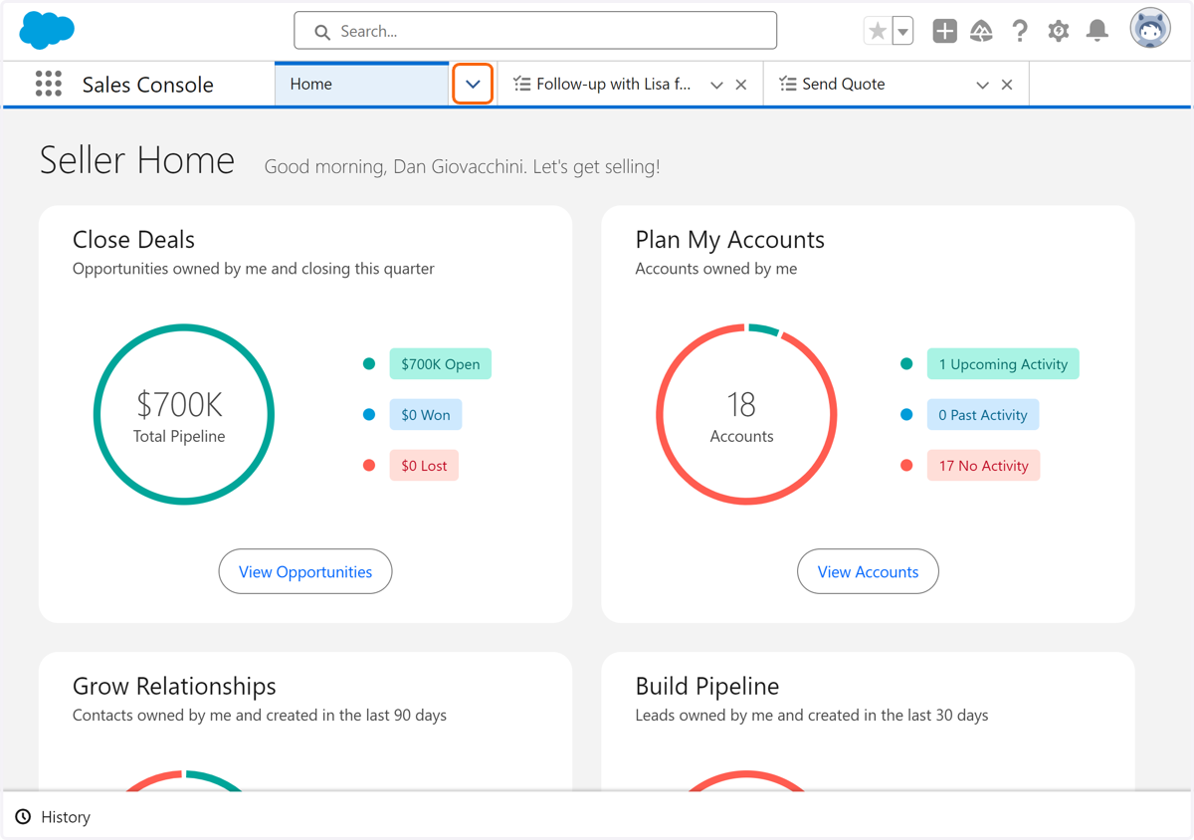Expand Send Quote tab actions chevron
The width and height of the screenshot is (1194, 840).
click(982, 86)
